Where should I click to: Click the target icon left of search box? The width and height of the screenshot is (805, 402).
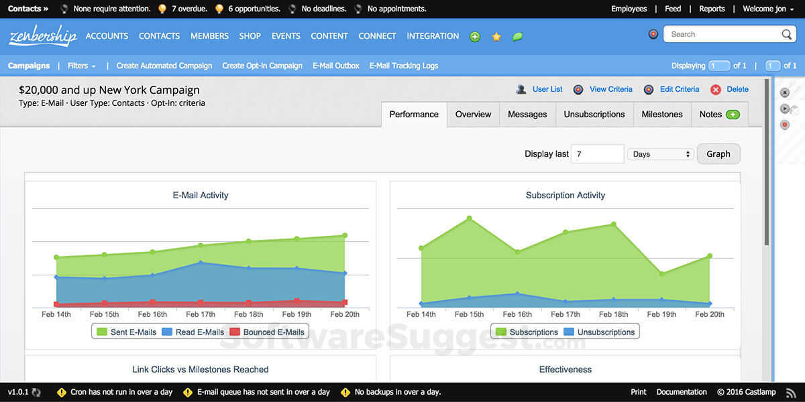[x=653, y=34]
